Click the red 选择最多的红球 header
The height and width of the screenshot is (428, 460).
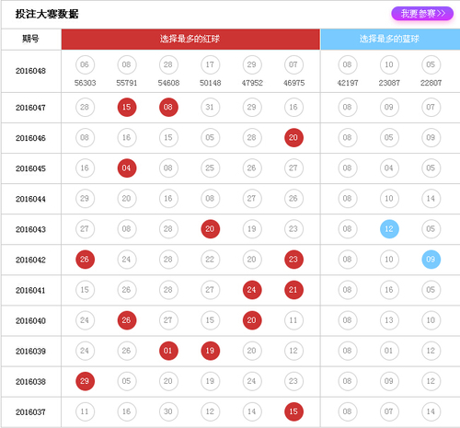coord(190,39)
